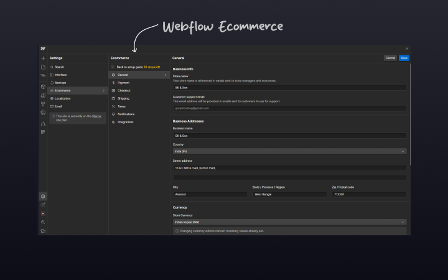Click the vertical scrollbar in General panel
Image resolution: width=448 pixels, height=280 pixels.
pos(410,114)
